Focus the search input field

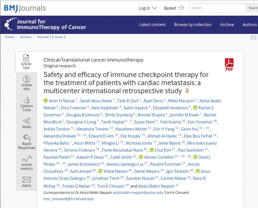[217, 8]
